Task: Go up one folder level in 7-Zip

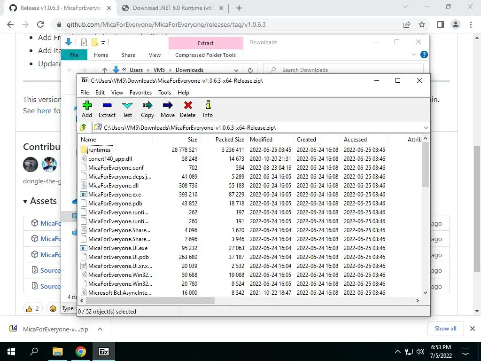Action: click(83, 127)
